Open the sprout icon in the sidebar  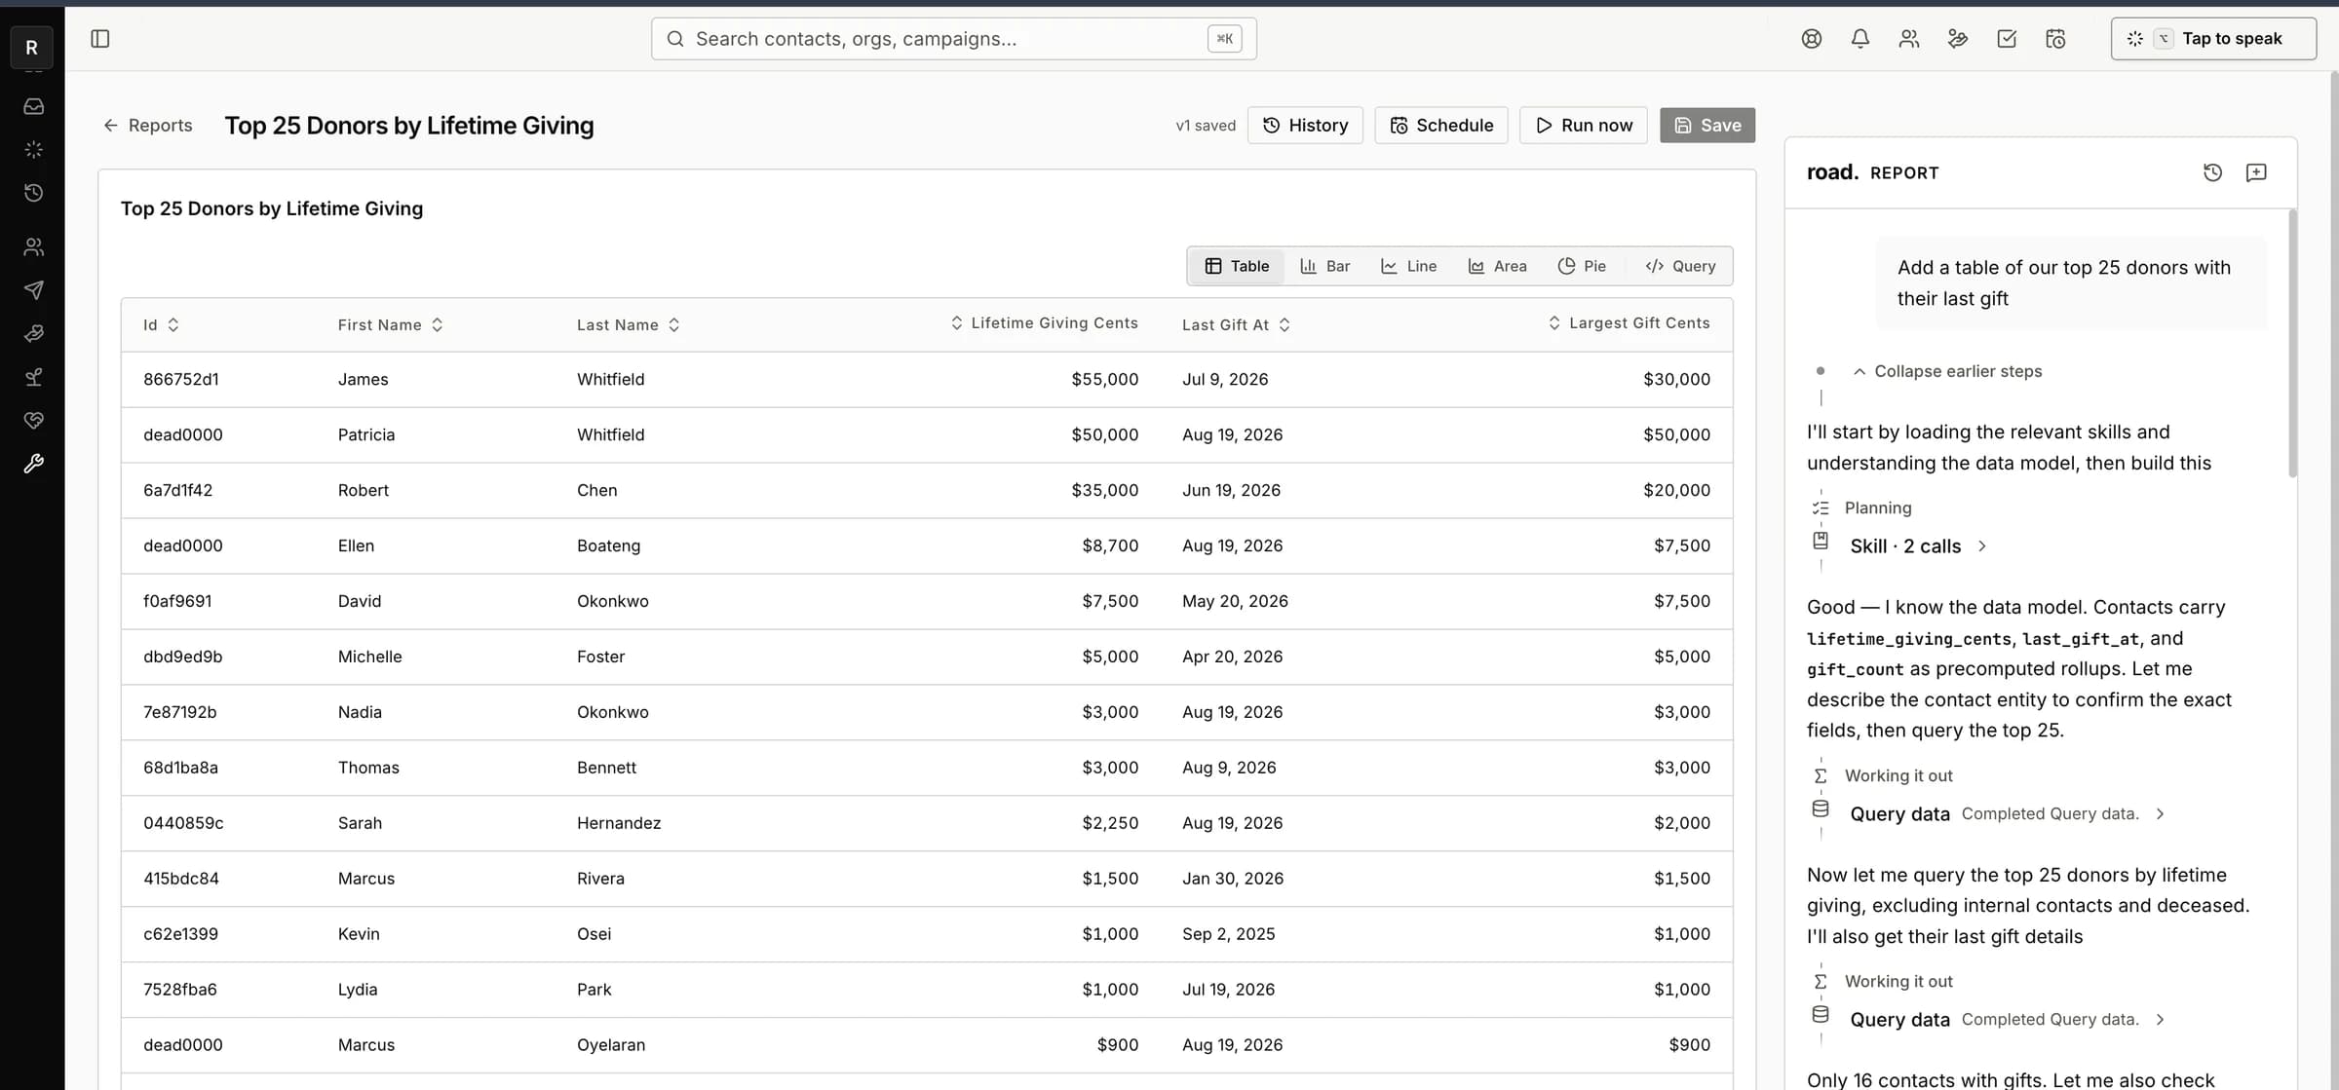33,377
